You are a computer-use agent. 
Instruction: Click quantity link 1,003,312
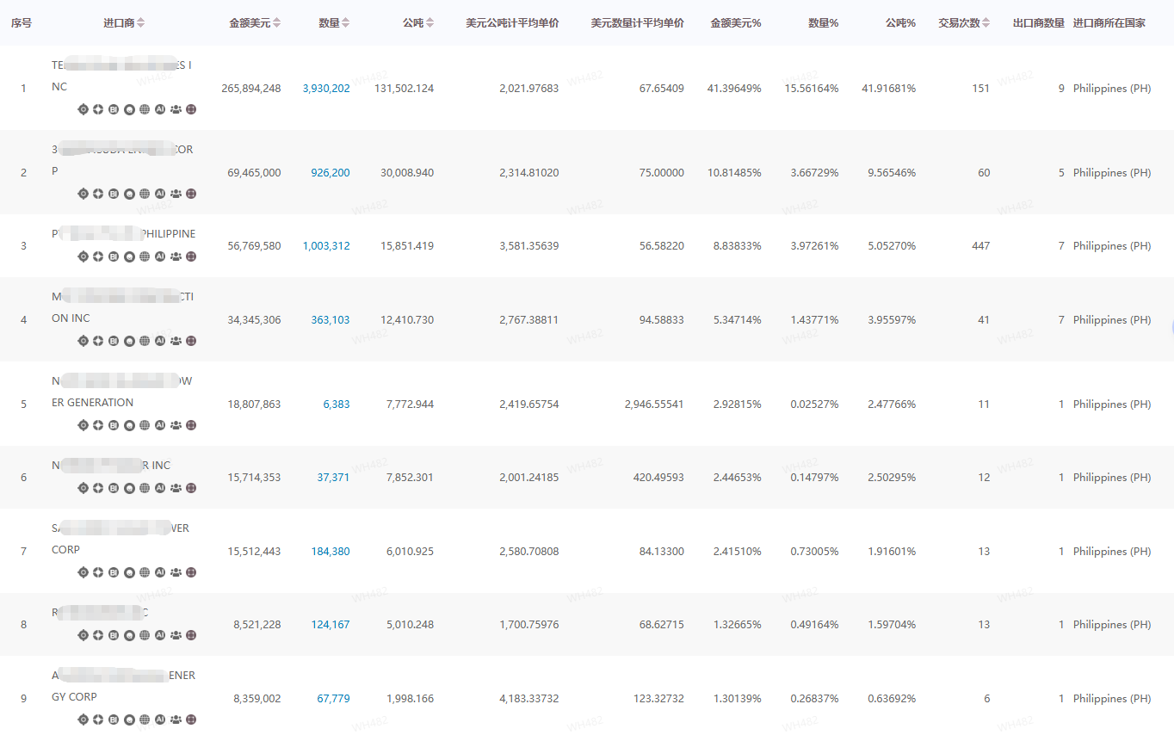pos(326,246)
